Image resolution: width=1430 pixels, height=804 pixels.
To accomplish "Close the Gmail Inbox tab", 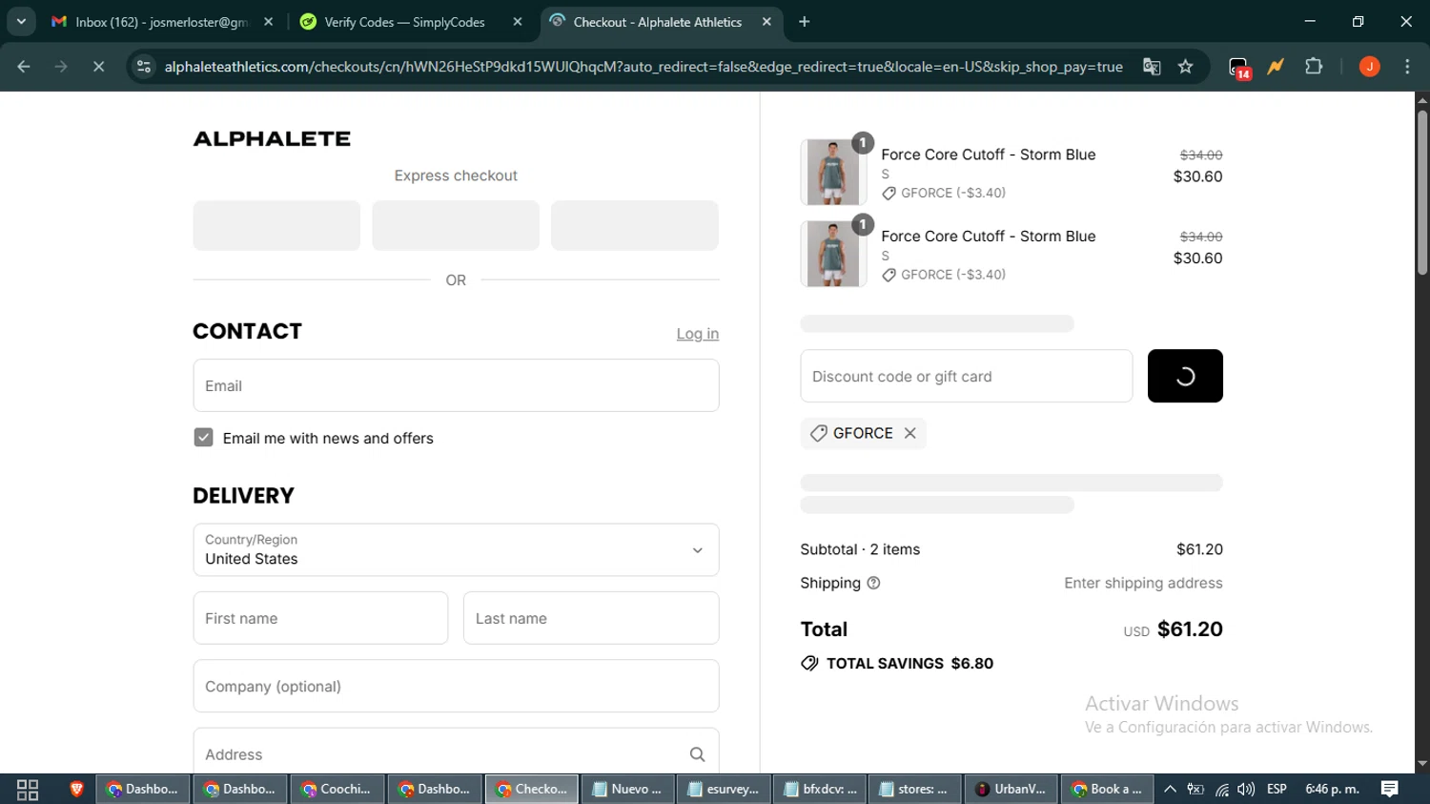I will [268, 22].
